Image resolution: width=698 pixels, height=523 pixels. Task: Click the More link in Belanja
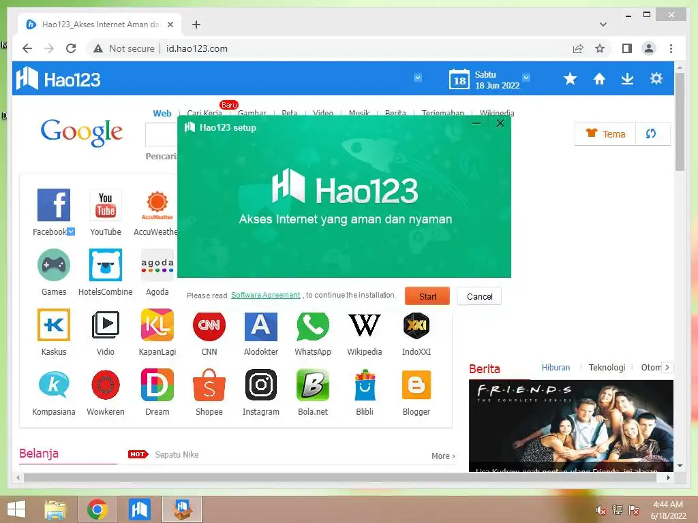443,456
